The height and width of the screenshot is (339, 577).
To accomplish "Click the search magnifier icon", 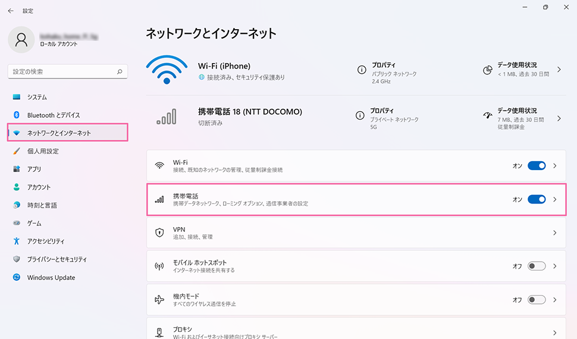I will point(120,71).
